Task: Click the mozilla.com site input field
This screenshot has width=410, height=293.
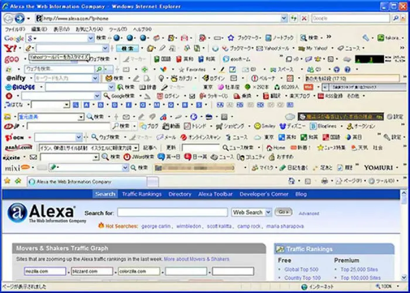Action: point(45,271)
